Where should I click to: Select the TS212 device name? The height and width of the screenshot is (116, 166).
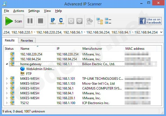[24, 103]
